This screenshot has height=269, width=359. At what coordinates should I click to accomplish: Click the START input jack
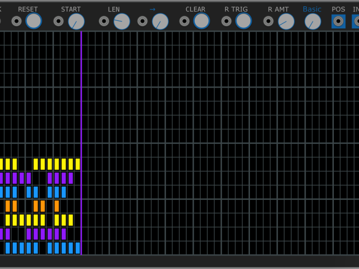tap(58, 21)
